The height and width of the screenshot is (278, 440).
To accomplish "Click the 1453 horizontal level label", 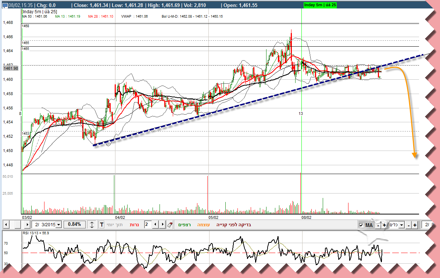I will click(25, 134).
